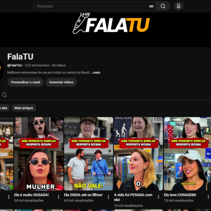Click "50 vídeos" count text
The height and width of the screenshot is (211, 211).
[59, 65]
